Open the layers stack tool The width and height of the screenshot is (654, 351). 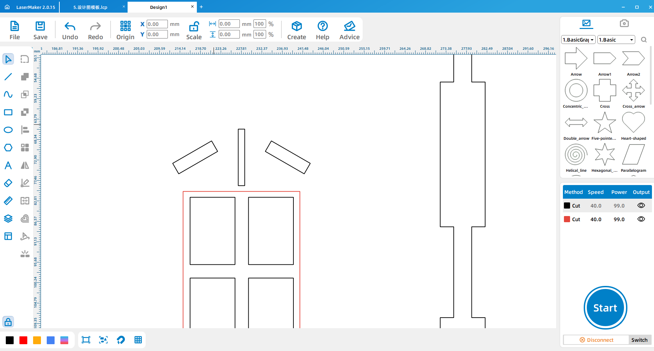8,218
